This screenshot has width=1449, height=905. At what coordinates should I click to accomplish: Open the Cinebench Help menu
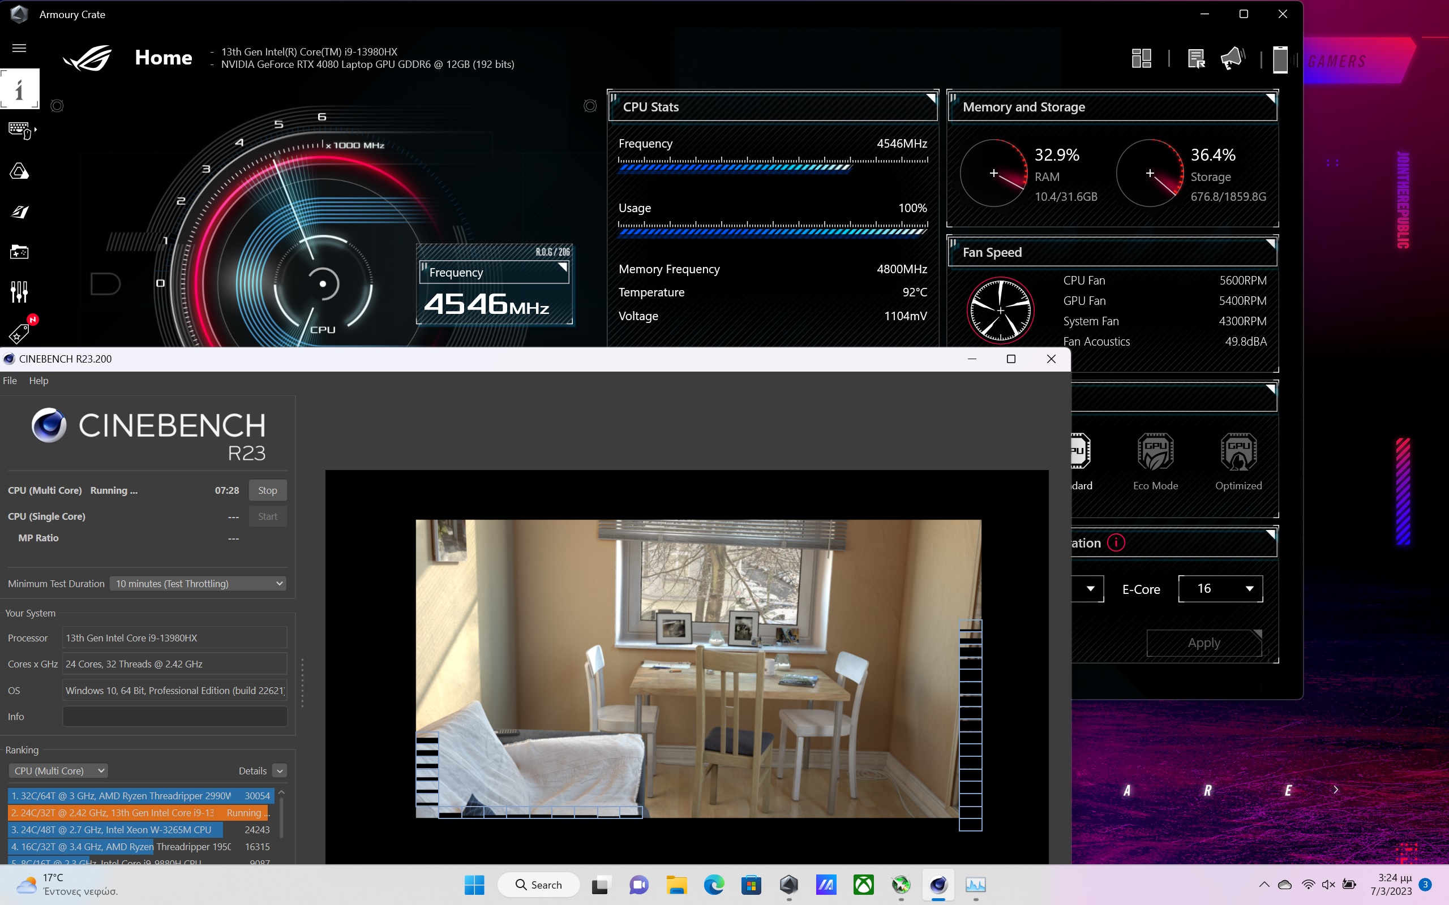point(38,381)
